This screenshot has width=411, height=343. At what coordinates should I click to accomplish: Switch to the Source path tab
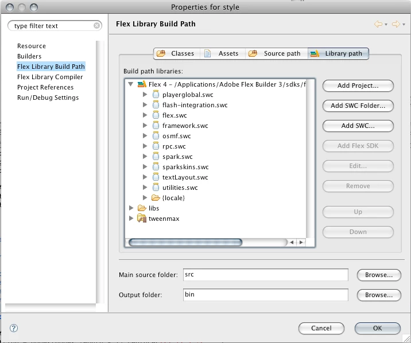pyautogui.click(x=277, y=53)
